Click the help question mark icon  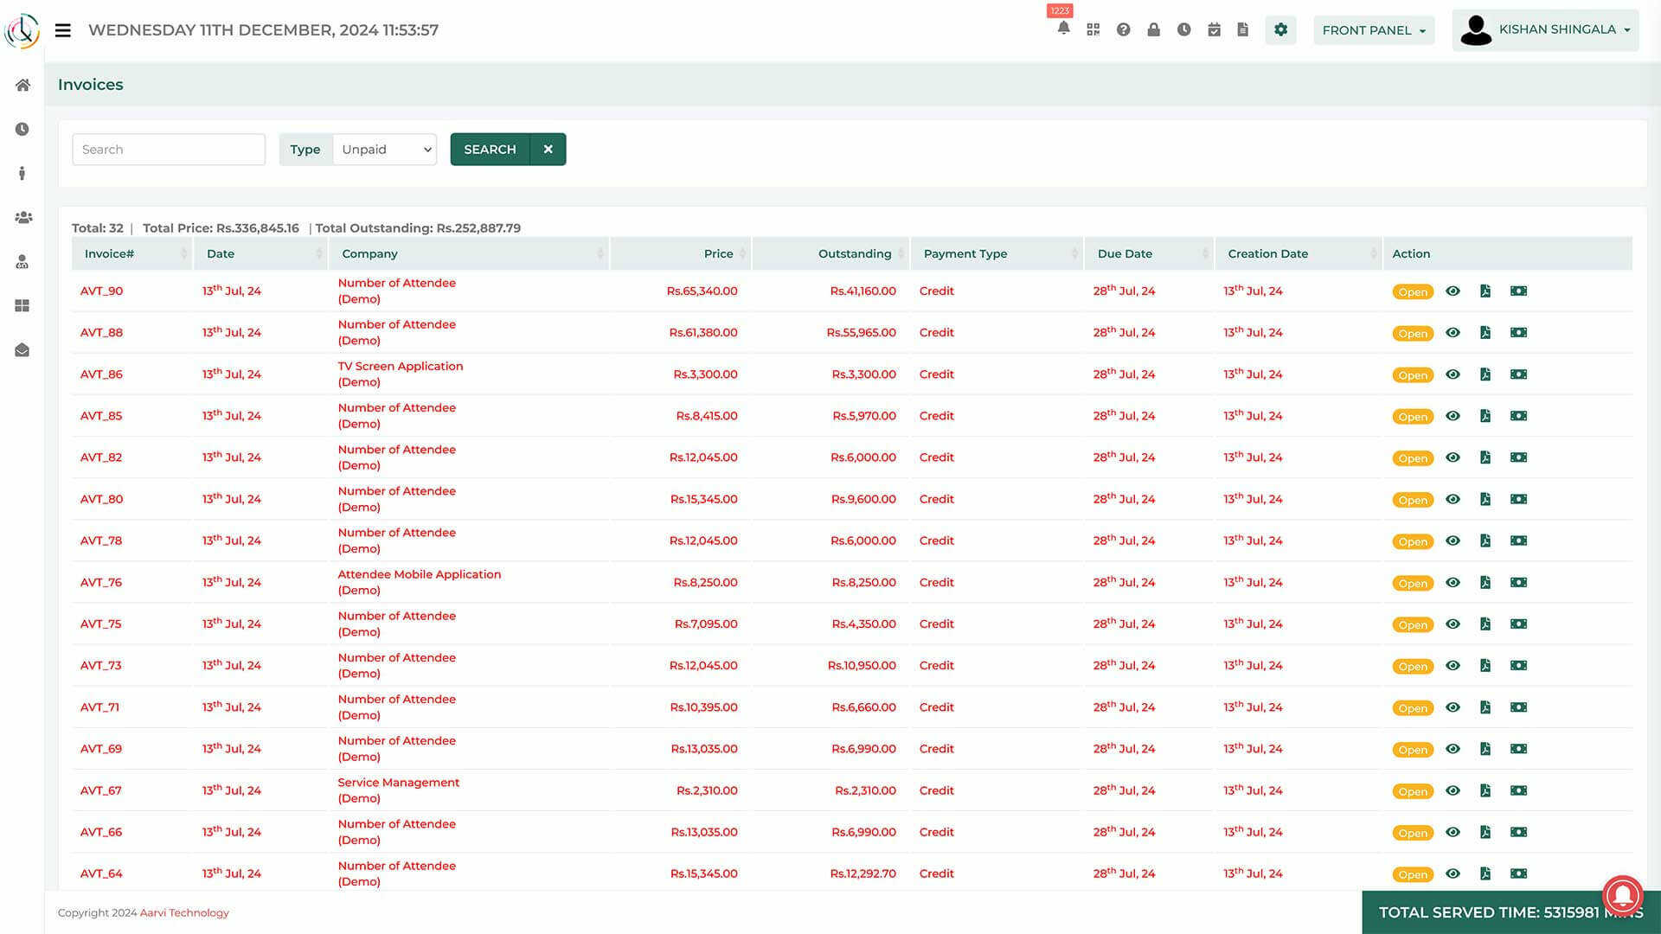point(1123,29)
